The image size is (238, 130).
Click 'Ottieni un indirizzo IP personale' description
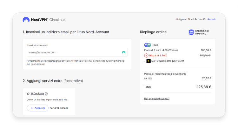coord(47,100)
